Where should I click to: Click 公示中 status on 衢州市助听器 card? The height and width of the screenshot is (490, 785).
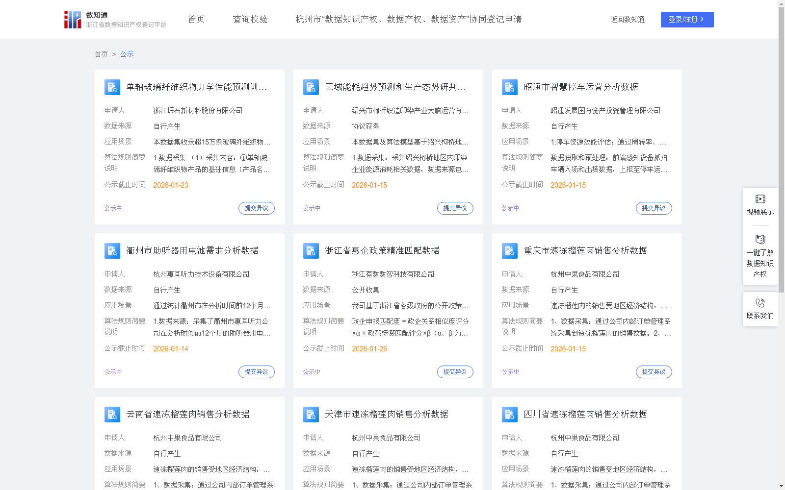point(113,372)
